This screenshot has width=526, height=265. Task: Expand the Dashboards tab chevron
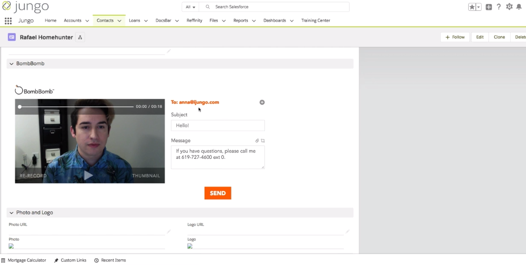[292, 21]
